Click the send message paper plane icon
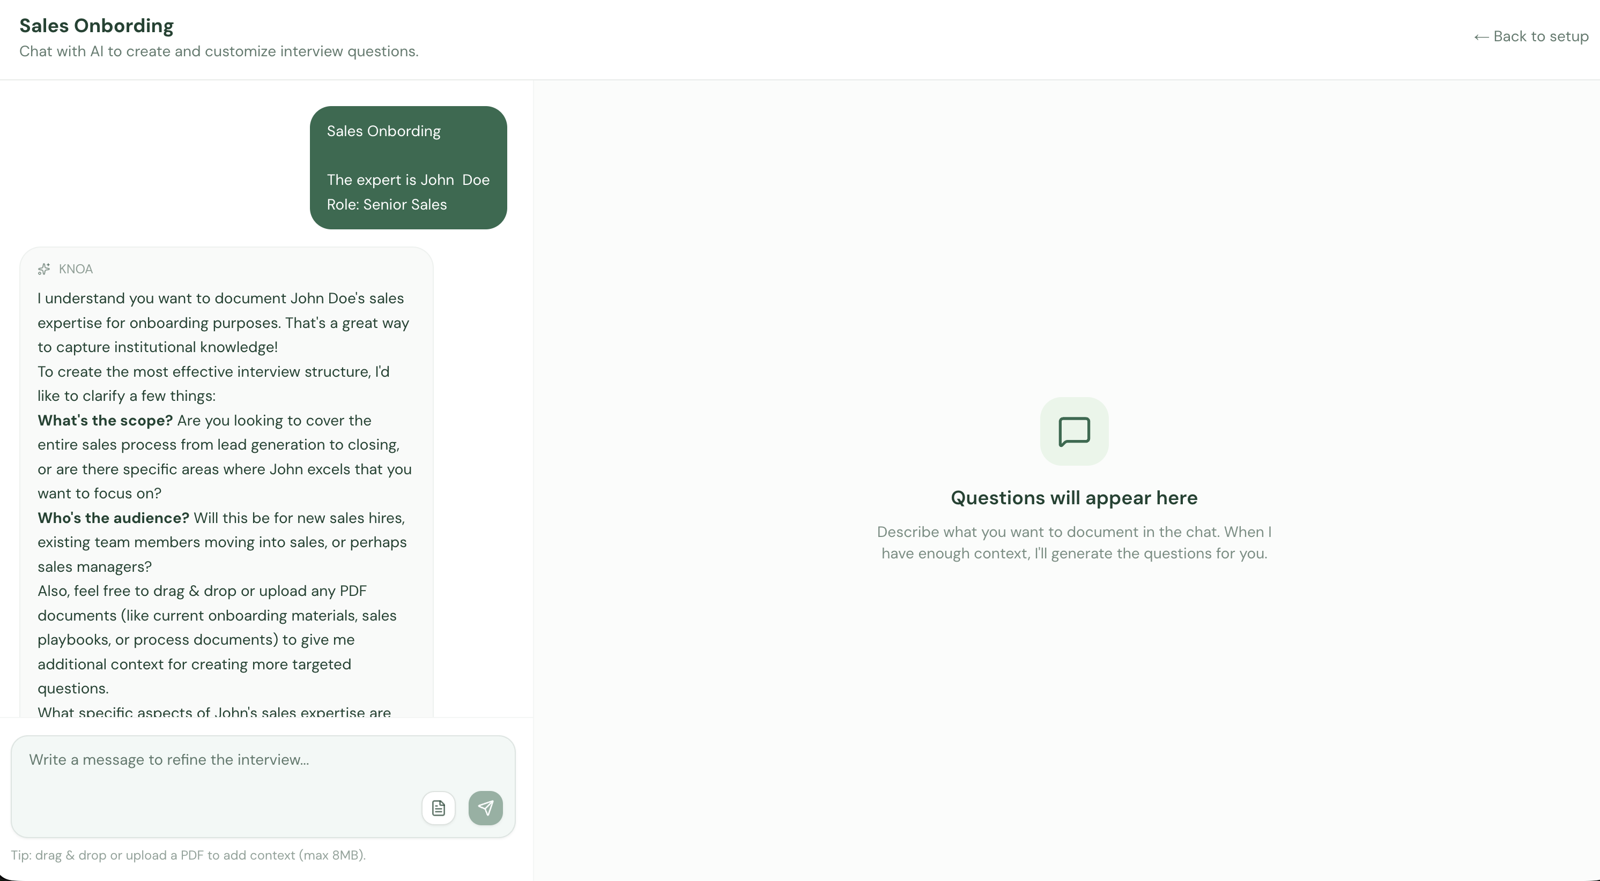The height and width of the screenshot is (881, 1600). [486, 808]
